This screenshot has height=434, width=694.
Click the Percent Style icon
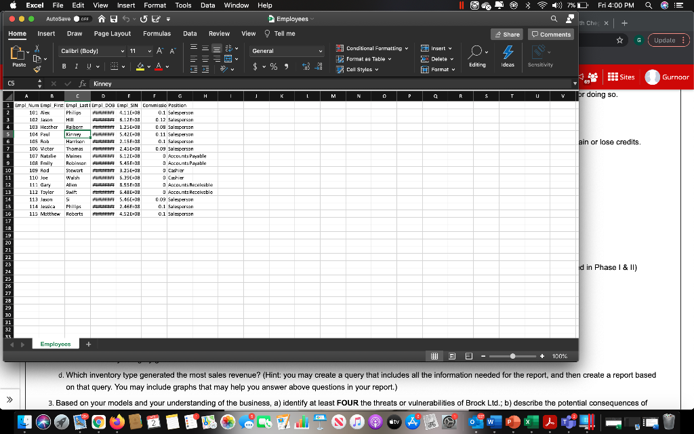(273, 66)
